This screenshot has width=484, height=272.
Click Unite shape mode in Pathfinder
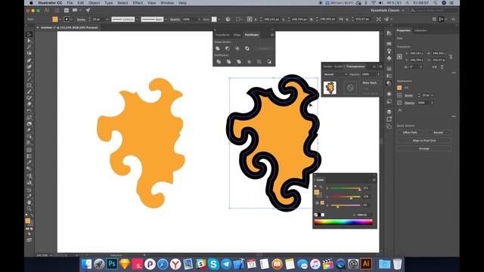tap(218, 48)
